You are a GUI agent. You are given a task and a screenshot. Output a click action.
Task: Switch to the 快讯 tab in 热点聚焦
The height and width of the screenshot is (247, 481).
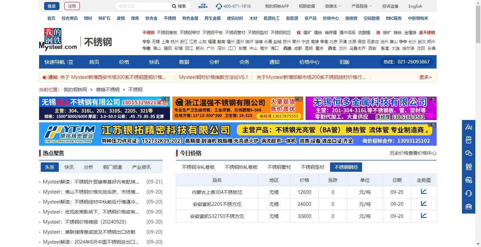click(x=69, y=167)
